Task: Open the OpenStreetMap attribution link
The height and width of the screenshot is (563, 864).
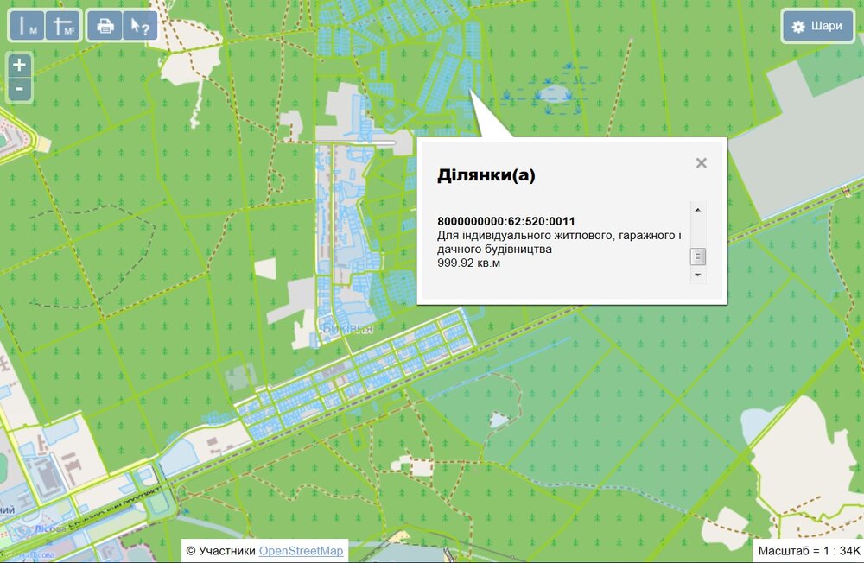Action: pos(301,551)
